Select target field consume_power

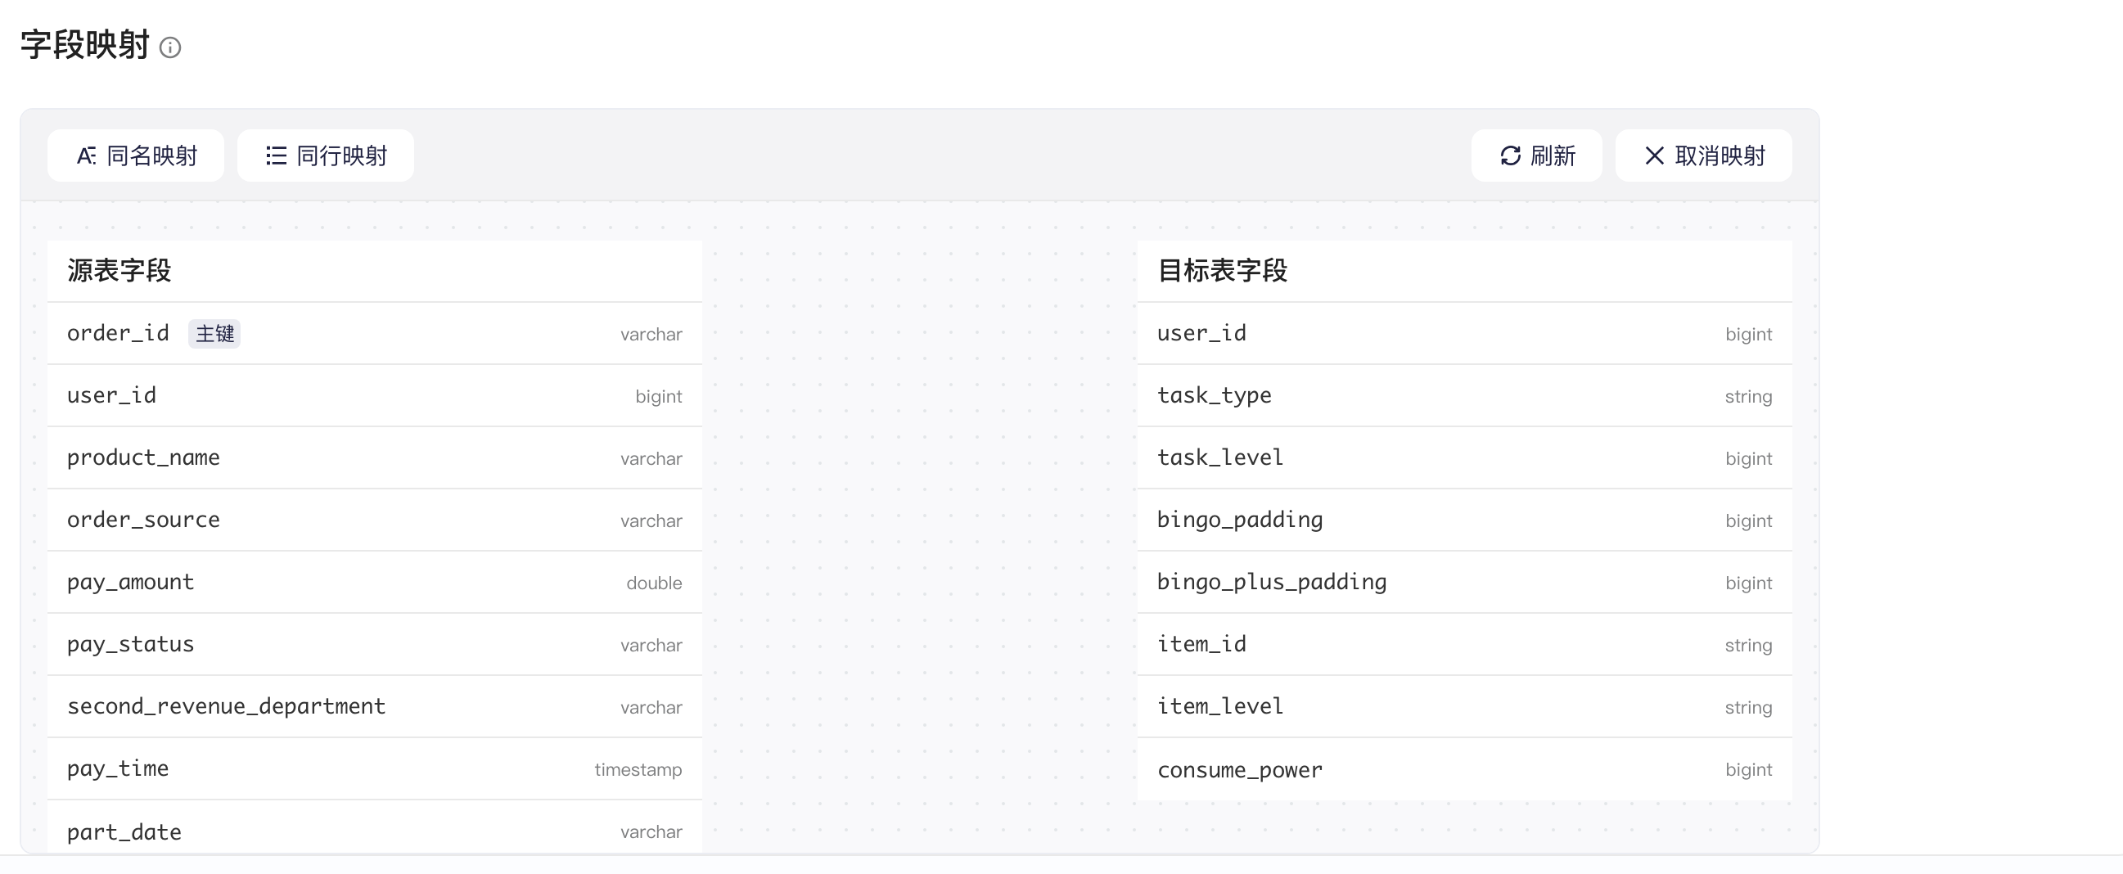point(1464,769)
